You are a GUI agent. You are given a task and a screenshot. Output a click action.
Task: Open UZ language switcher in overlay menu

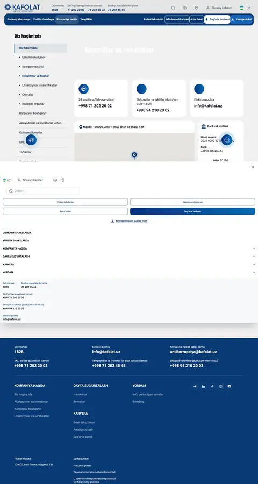pyautogui.click(x=7, y=180)
